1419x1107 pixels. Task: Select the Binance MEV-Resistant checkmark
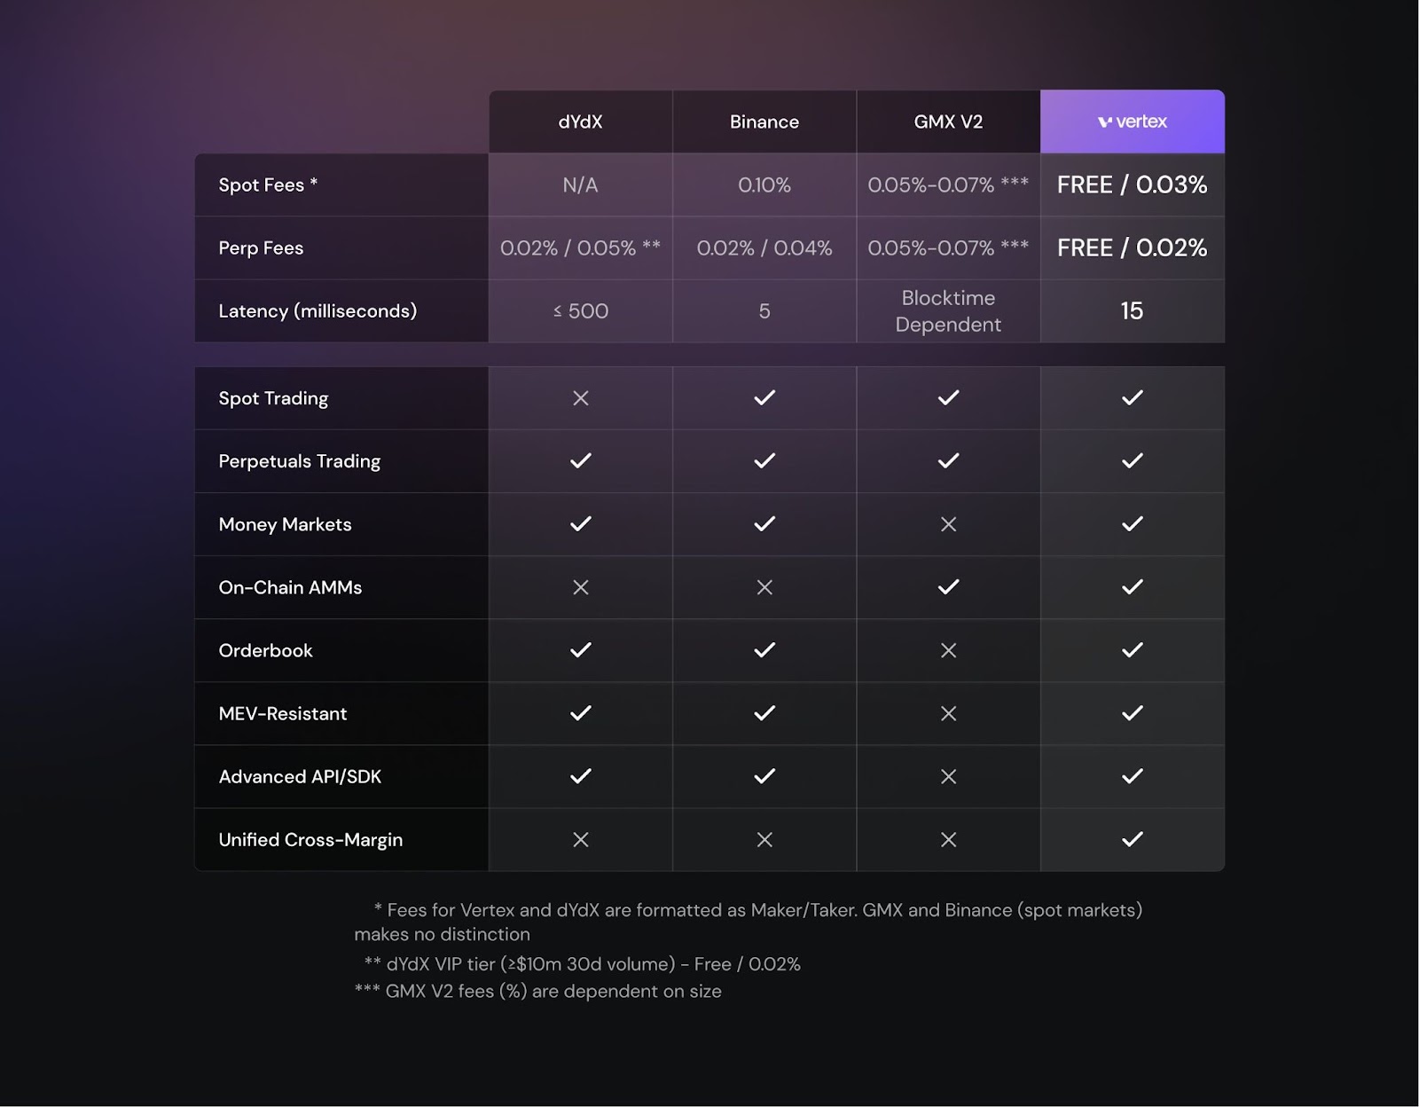[x=764, y=713]
